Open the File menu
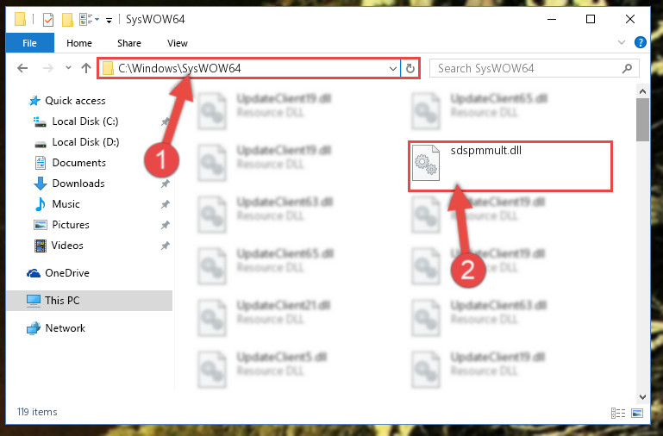The width and height of the screenshot is (663, 436). click(29, 43)
